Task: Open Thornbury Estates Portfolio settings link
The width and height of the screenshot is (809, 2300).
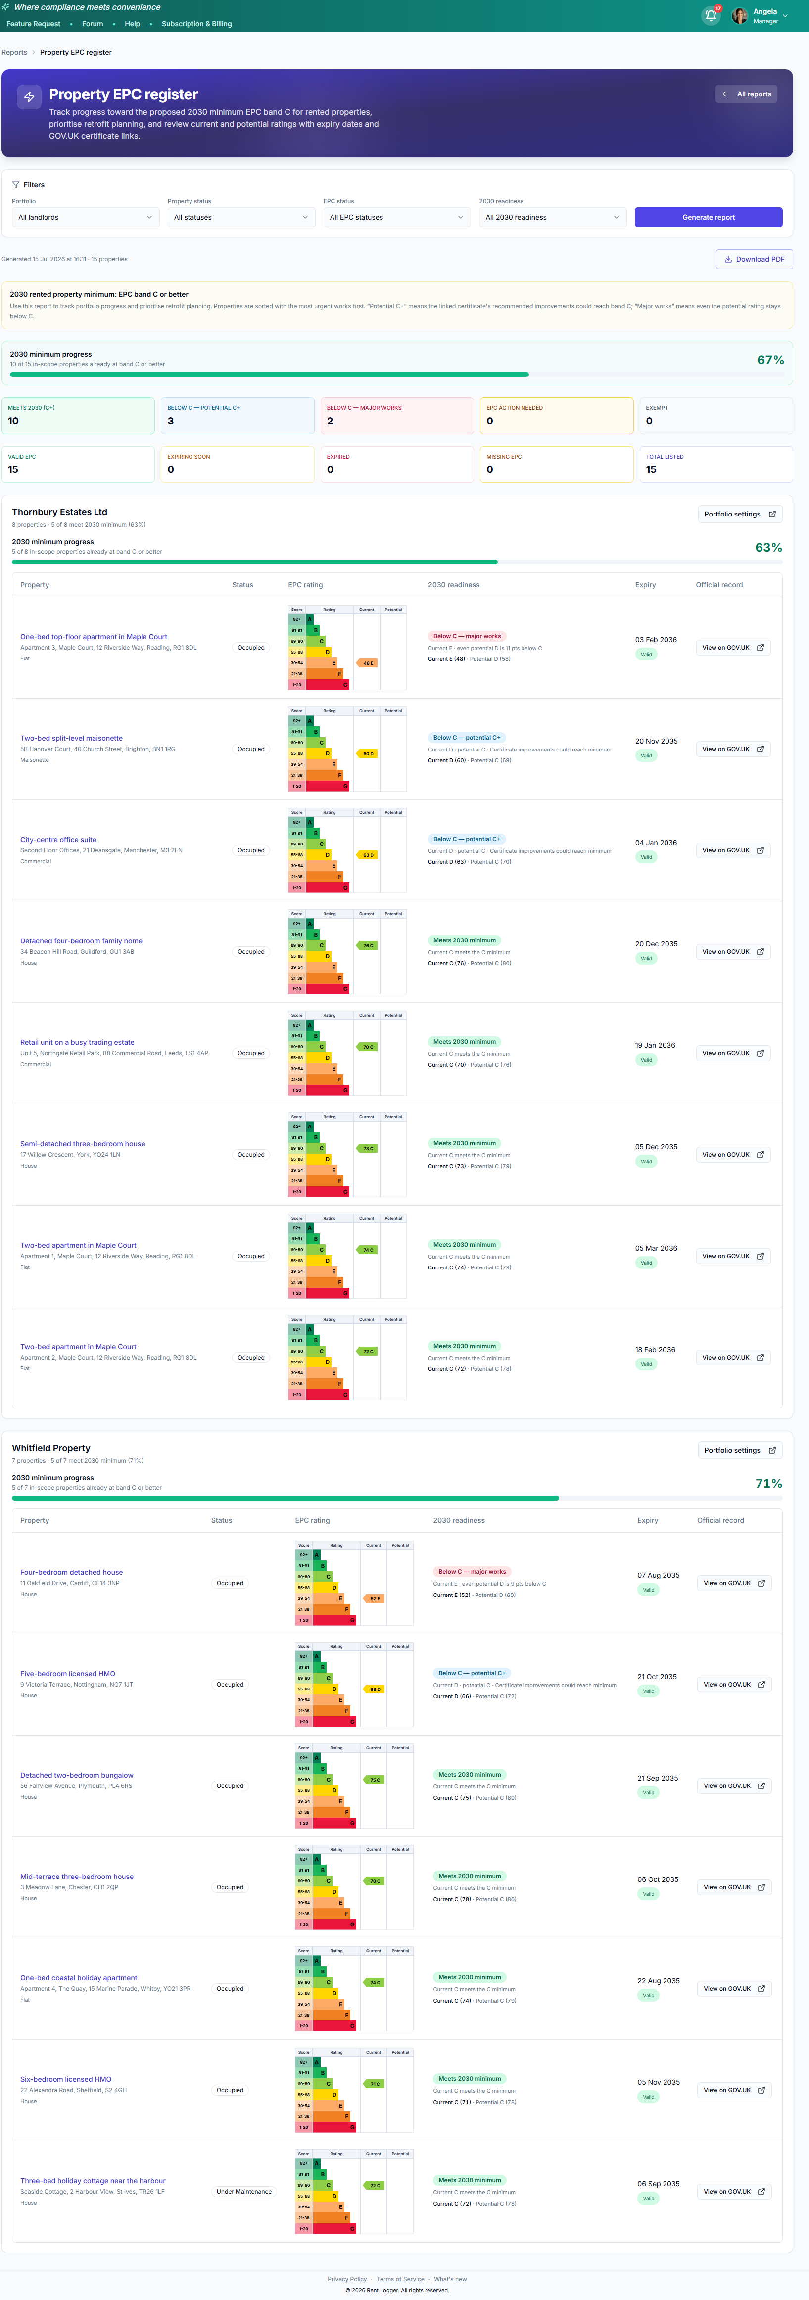Action: click(739, 515)
